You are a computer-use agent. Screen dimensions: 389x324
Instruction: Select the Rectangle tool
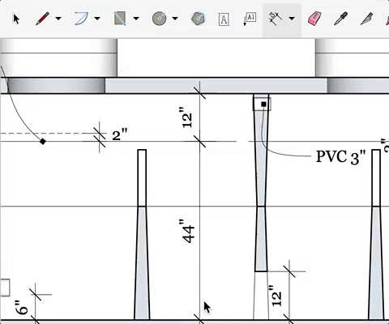pyautogui.click(x=120, y=19)
